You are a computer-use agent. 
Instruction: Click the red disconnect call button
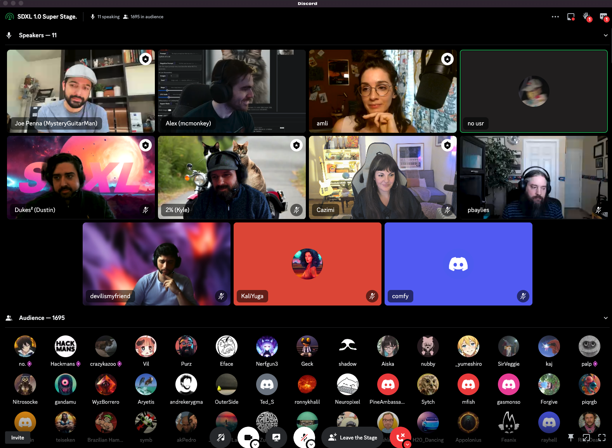click(x=400, y=438)
